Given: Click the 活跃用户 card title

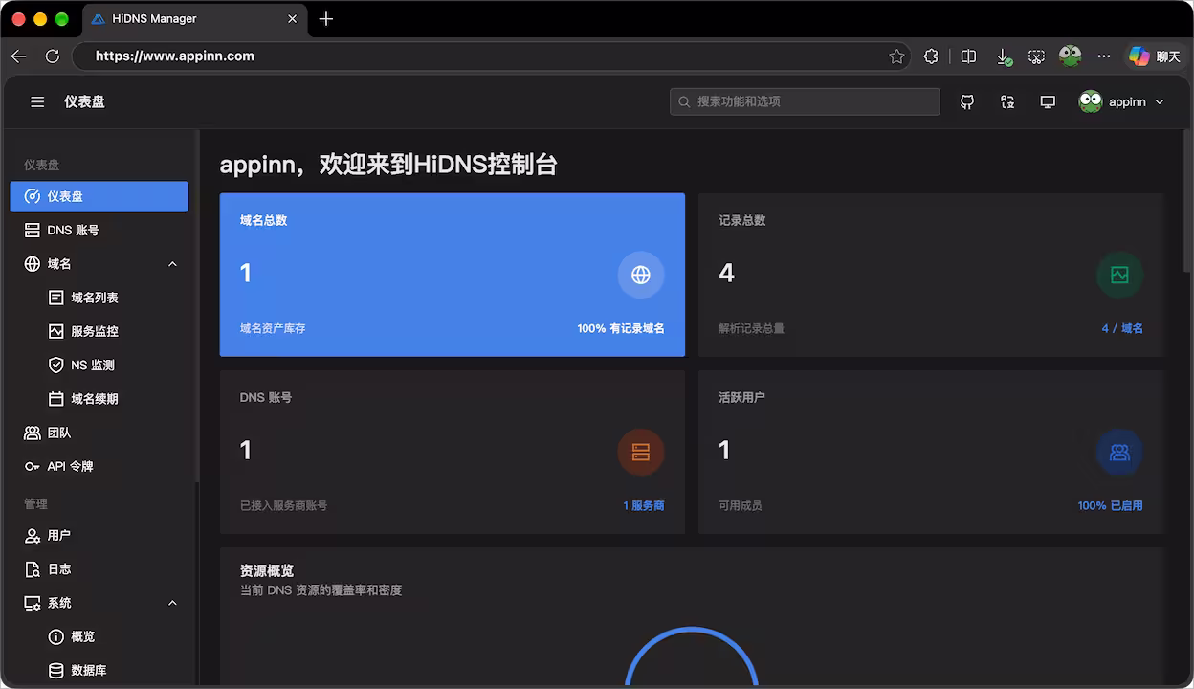Looking at the screenshot, I should pos(742,397).
